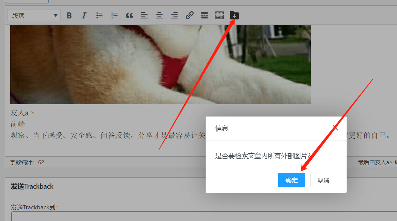Open the keyboard shortcuts help icon
Image resolution: width=397 pixels, height=221 pixels.
pos(219,15)
